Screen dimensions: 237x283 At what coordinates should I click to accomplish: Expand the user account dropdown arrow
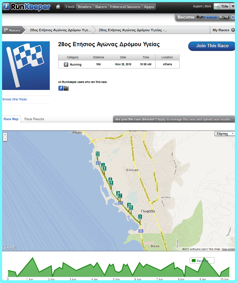[x=233, y=7]
